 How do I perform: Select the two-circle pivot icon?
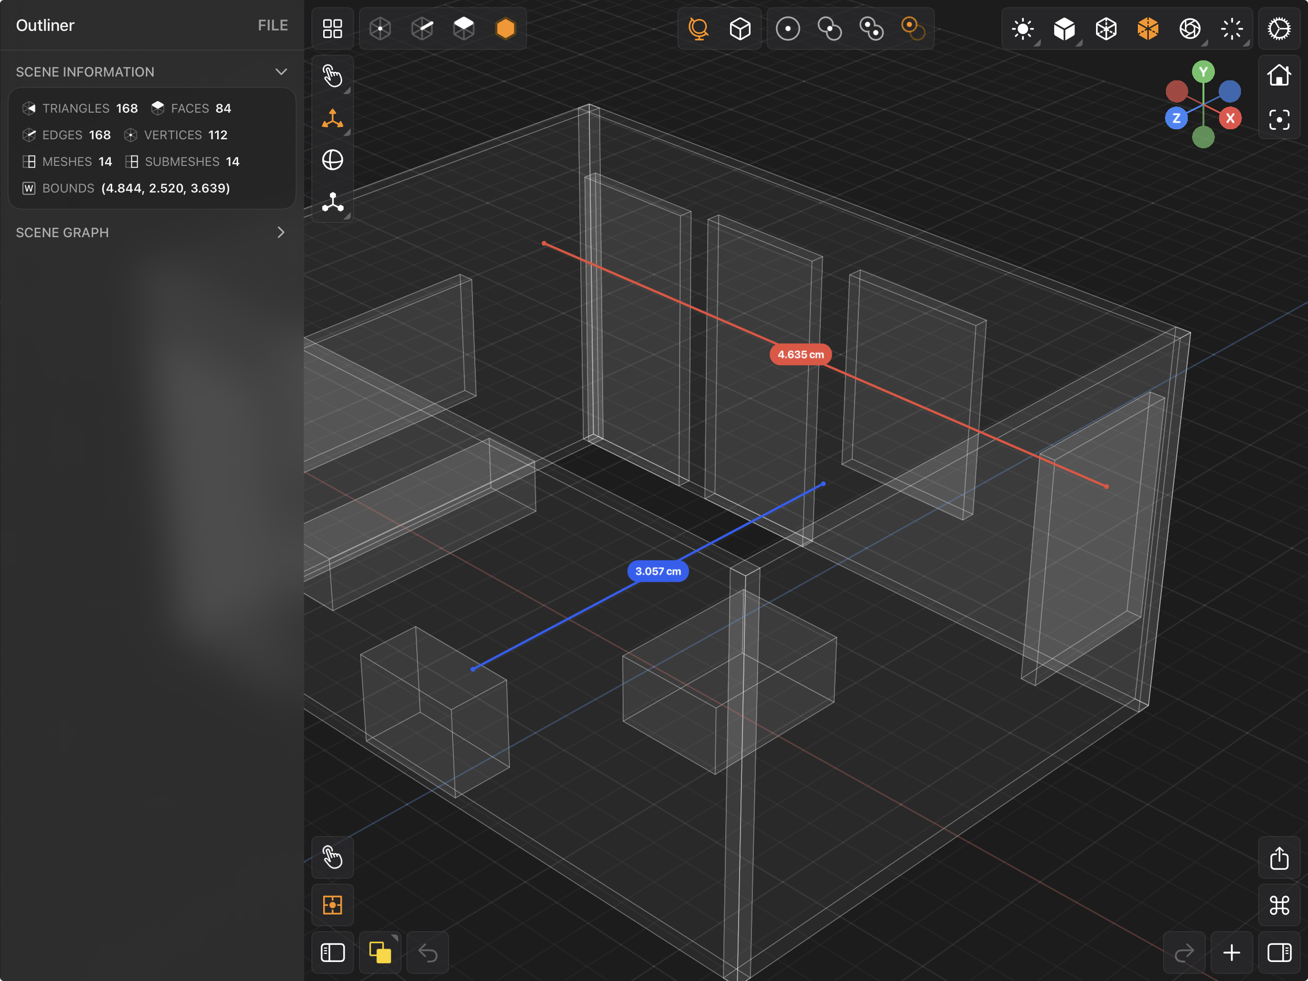point(830,29)
